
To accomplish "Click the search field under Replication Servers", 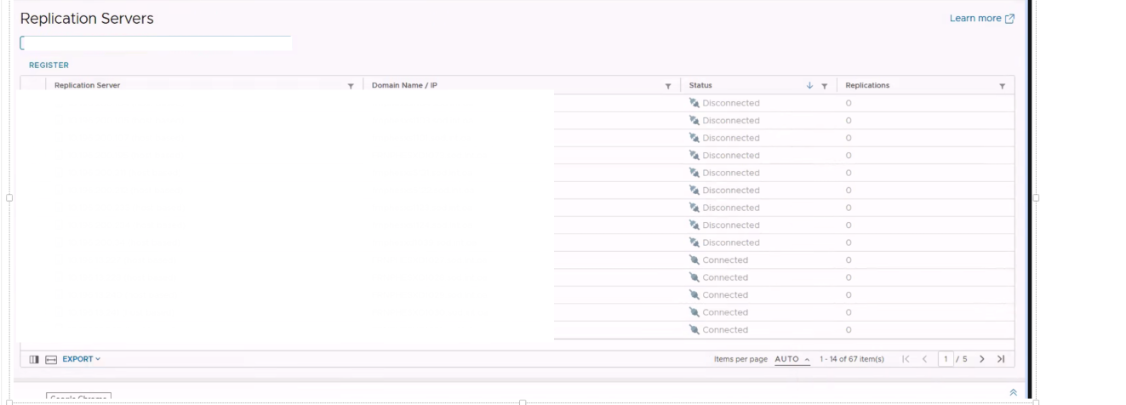I will (156, 43).
